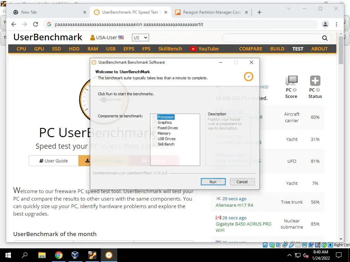This screenshot has height=262, width=350.
Task: Show hidden tray icons chevron
Action: (289, 255)
